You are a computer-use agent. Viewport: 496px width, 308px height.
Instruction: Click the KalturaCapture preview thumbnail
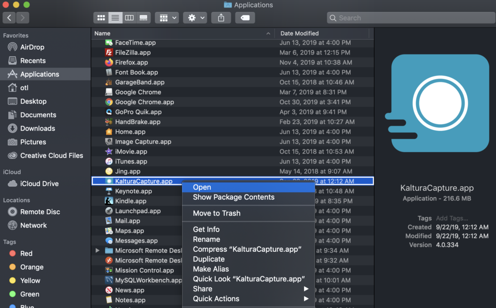click(x=437, y=104)
